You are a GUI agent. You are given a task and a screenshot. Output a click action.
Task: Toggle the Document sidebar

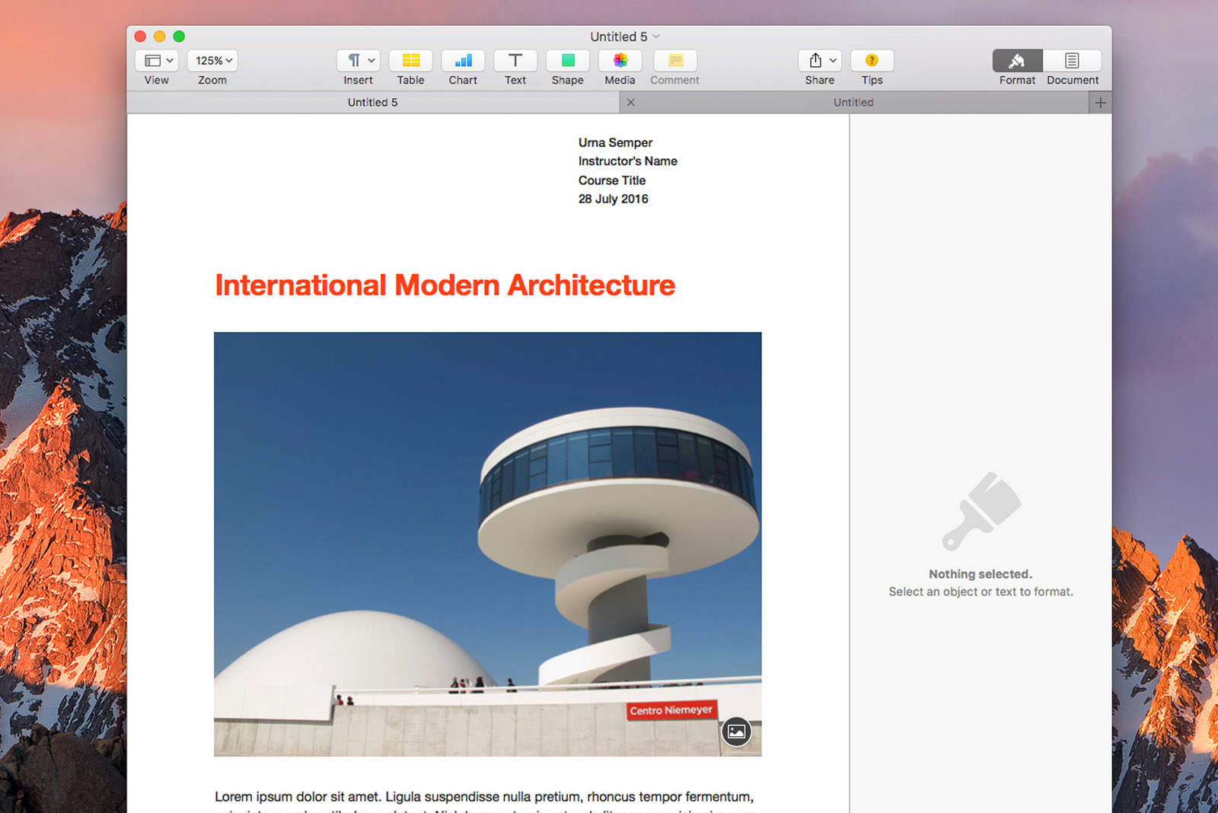(1073, 67)
